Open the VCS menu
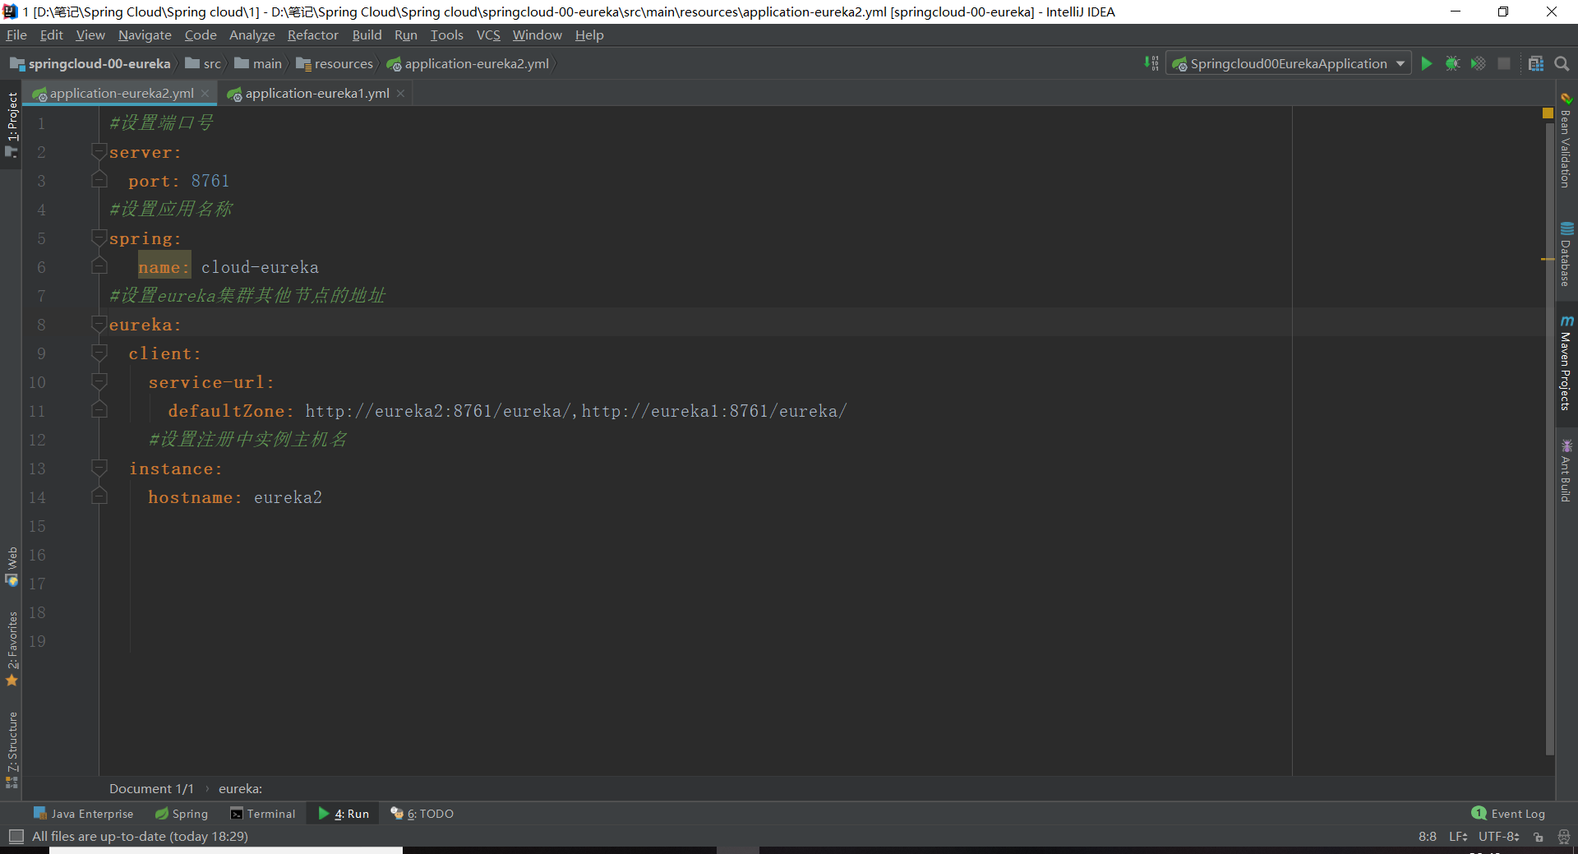 [x=488, y=35]
